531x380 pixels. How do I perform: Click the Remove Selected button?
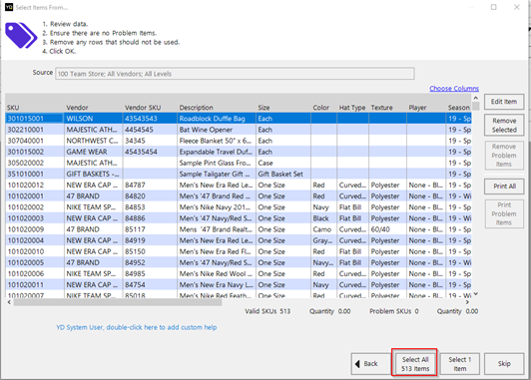coord(504,126)
